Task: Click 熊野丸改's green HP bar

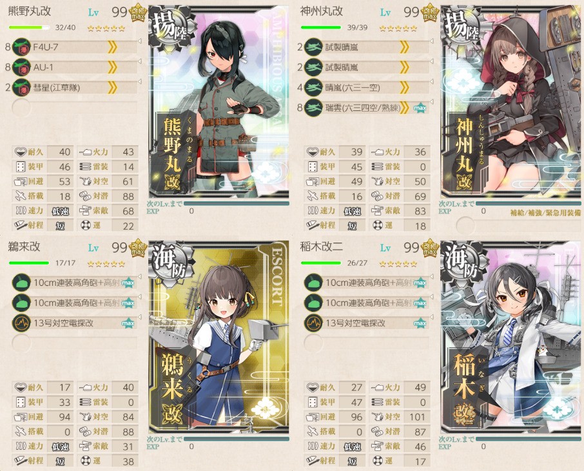Action: (29, 28)
